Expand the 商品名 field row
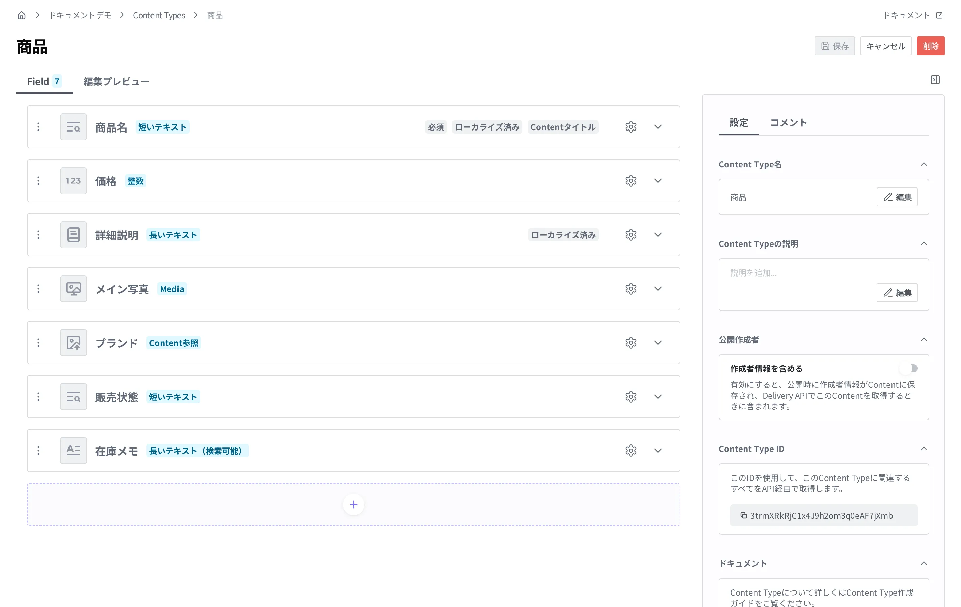This screenshot has height=607, width=961. (x=658, y=127)
